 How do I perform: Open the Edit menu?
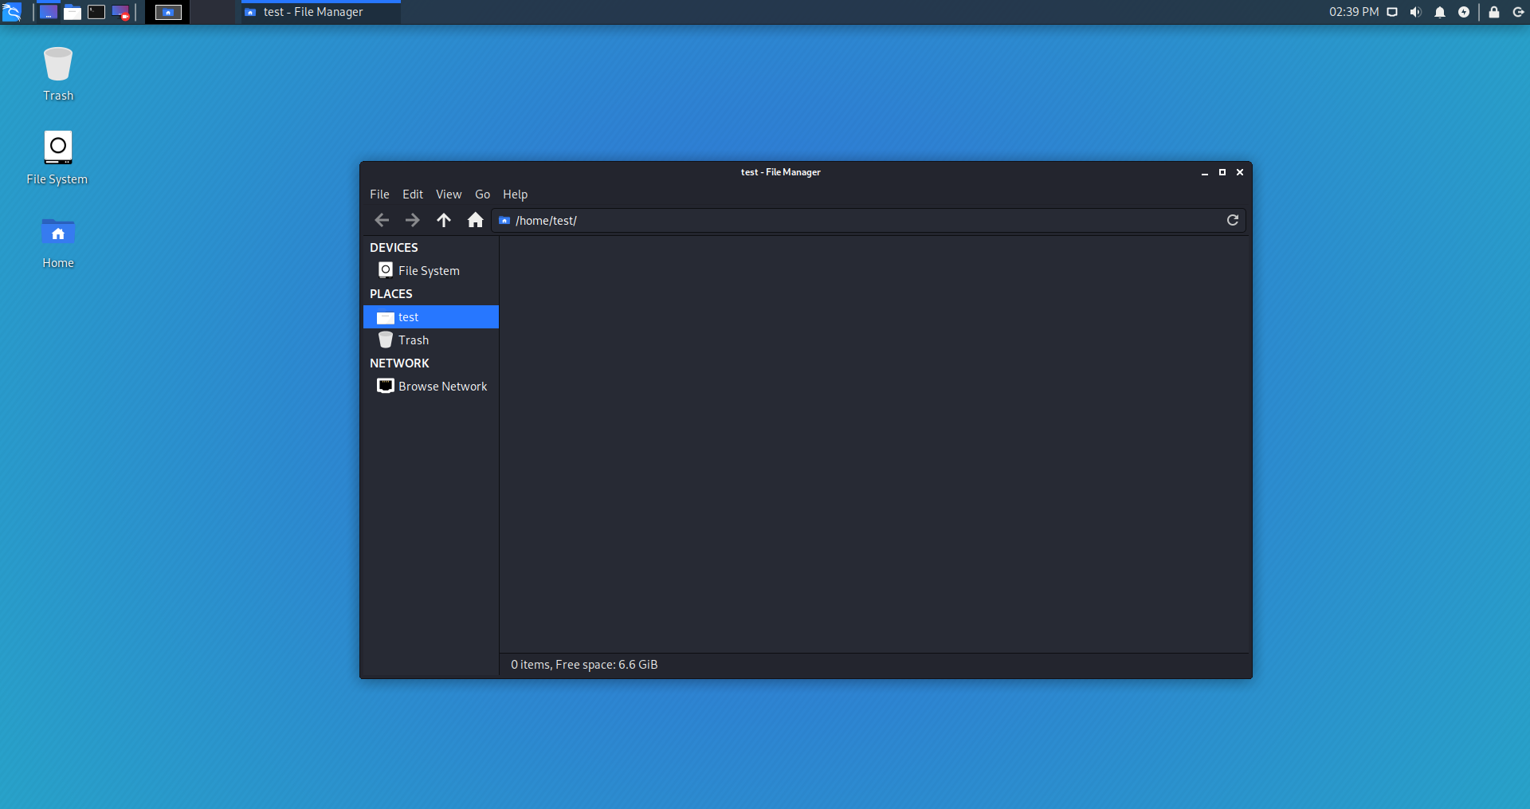[412, 194]
